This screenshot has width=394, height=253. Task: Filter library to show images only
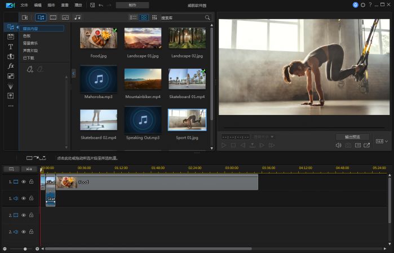point(65,17)
